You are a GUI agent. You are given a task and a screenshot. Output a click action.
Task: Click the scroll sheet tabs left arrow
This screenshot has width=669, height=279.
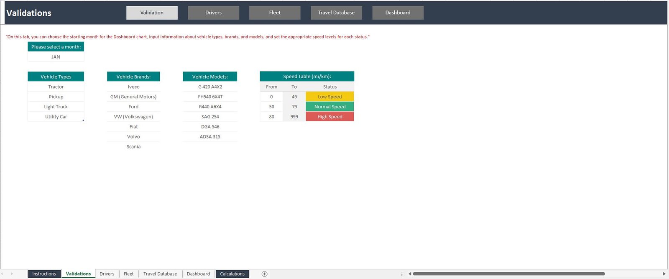(x=2, y=274)
